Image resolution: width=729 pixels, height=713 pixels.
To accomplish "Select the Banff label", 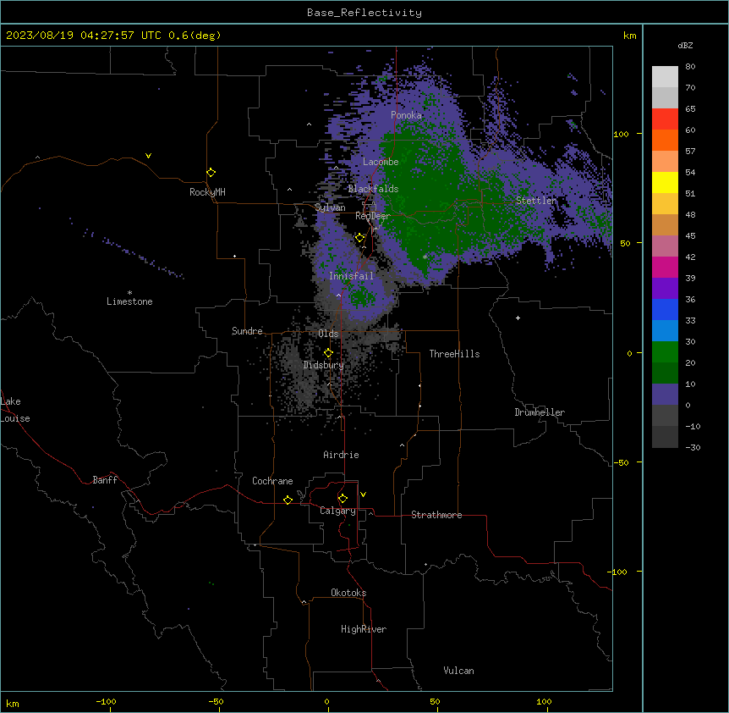I will click(x=105, y=480).
